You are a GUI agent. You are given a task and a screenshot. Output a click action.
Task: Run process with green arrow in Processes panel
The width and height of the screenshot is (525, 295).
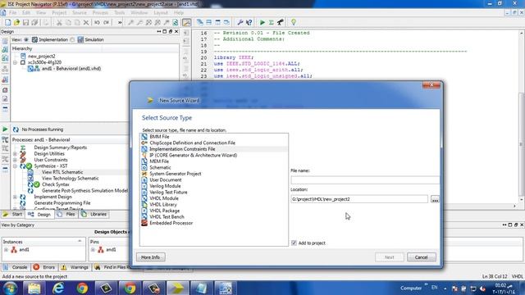[5, 129]
